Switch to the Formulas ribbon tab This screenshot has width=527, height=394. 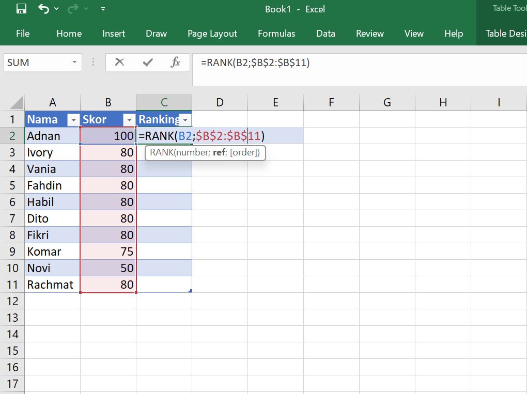pyautogui.click(x=276, y=34)
